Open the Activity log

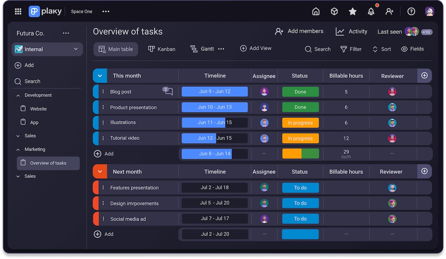(351, 32)
